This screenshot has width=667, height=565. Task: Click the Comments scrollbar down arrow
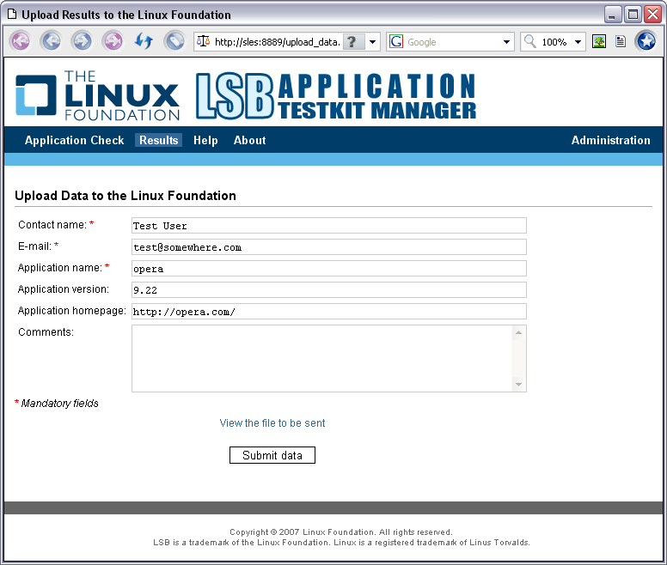click(x=518, y=385)
